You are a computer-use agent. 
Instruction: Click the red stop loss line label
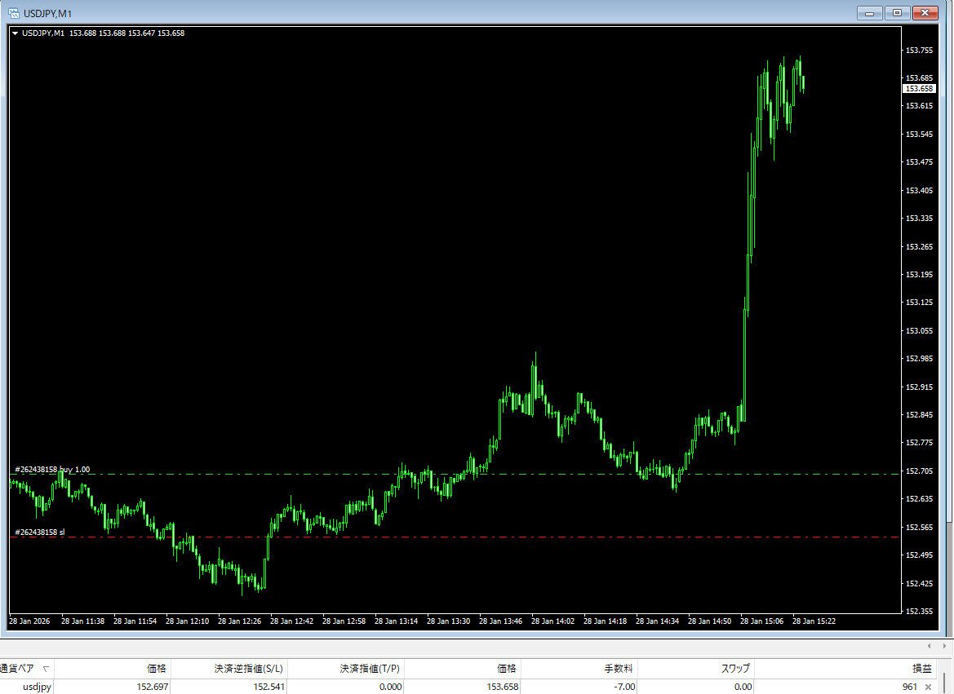click(x=41, y=532)
